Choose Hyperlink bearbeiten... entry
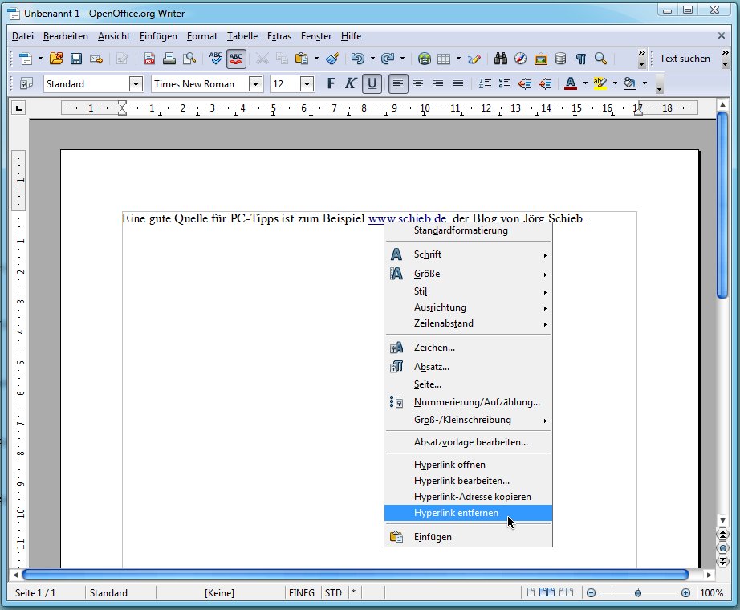Viewport: 740px width, 610px height. (468, 481)
